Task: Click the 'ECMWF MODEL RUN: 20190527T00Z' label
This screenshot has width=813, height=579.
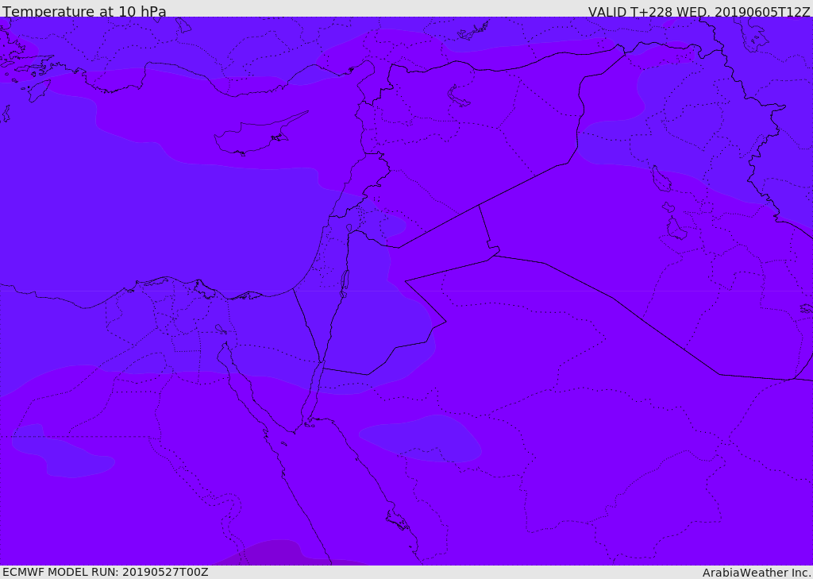Action: click(x=106, y=572)
